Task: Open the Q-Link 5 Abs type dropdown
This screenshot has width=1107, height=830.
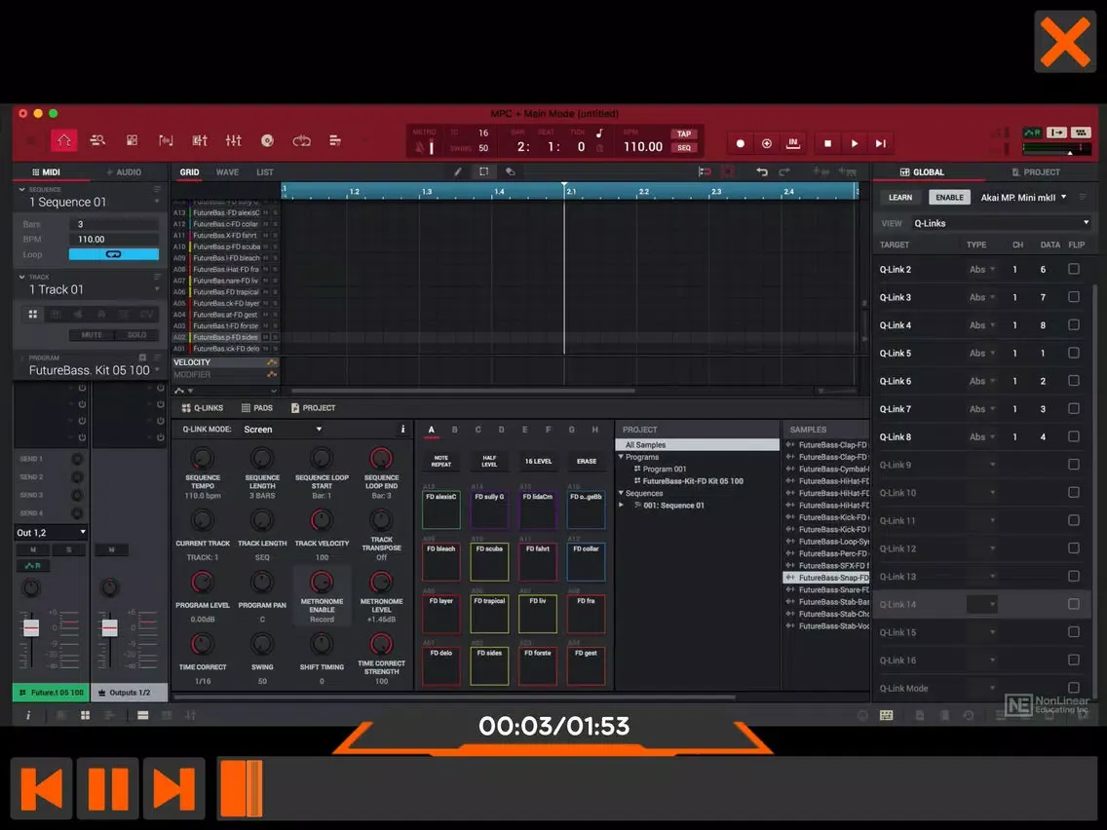Action: tap(982, 353)
